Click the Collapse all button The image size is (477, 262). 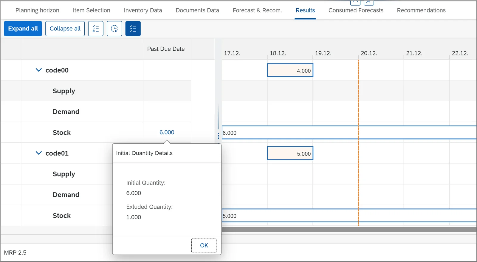pos(65,29)
